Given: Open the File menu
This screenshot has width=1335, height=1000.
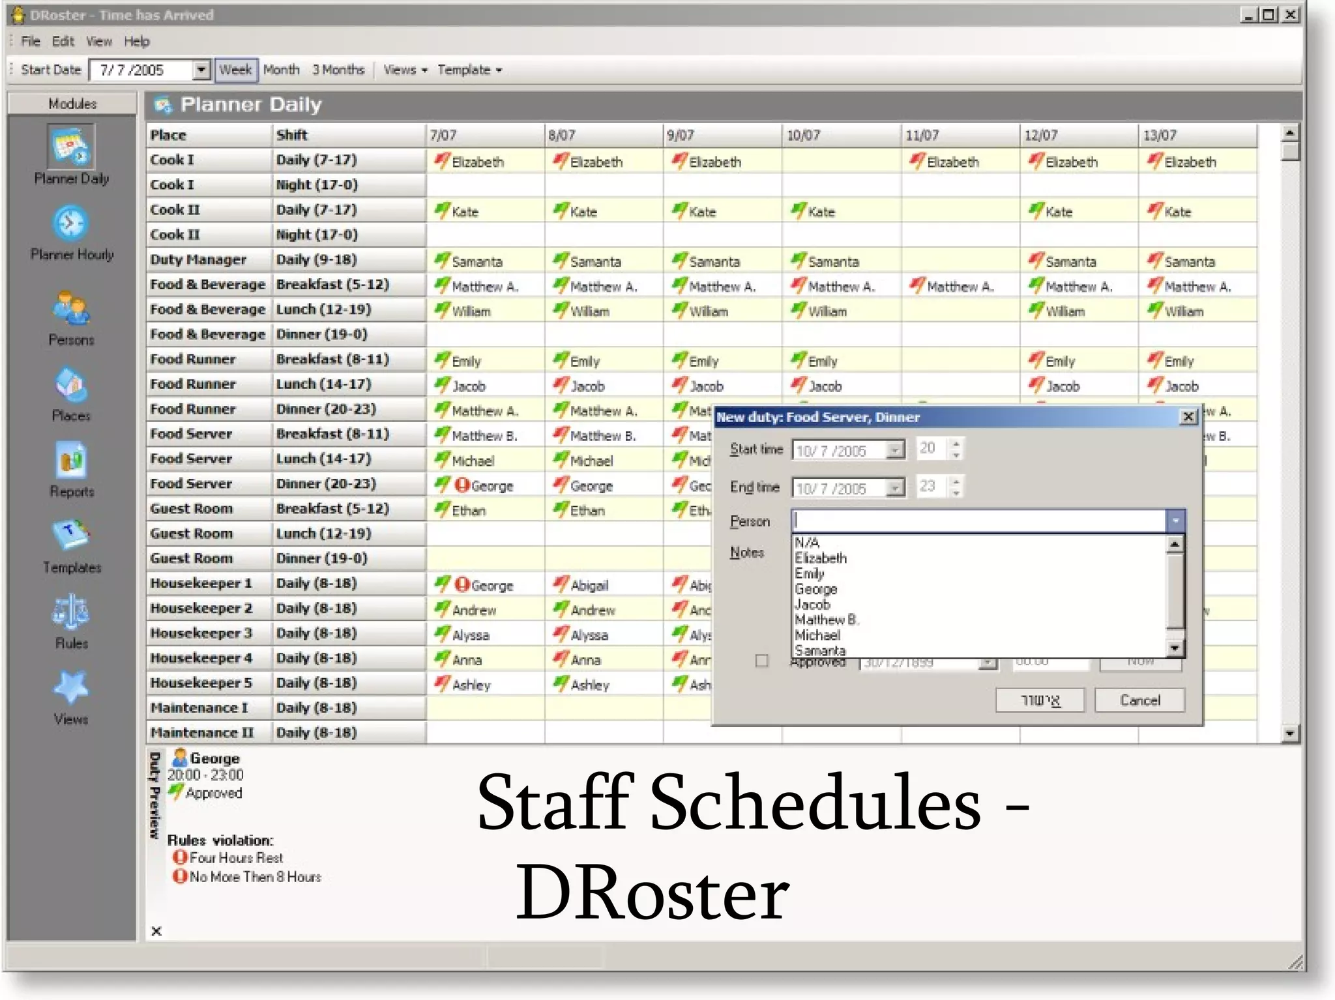Looking at the screenshot, I should click(x=30, y=41).
